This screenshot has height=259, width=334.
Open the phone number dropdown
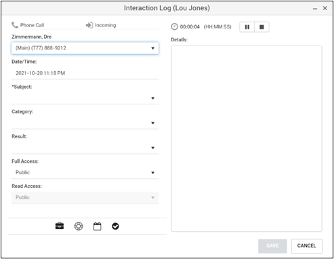pos(85,48)
